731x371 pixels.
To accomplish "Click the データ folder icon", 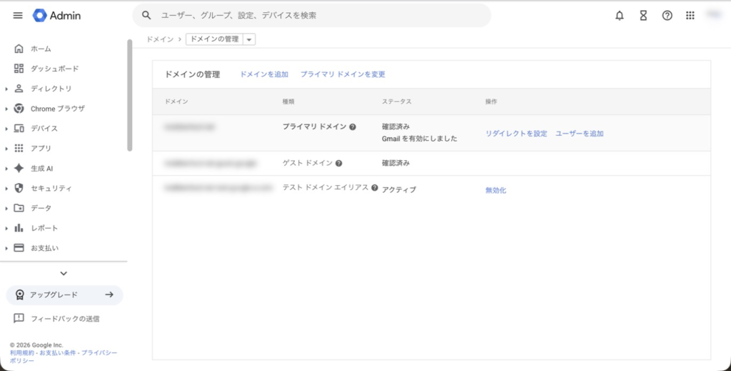I will [19, 208].
